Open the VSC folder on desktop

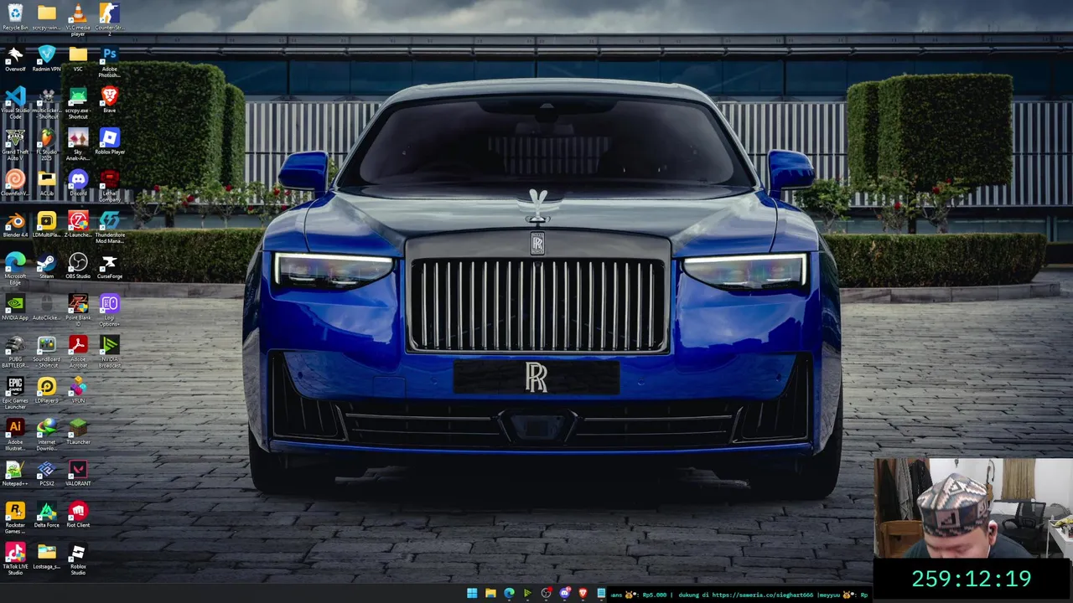pyautogui.click(x=78, y=58)
